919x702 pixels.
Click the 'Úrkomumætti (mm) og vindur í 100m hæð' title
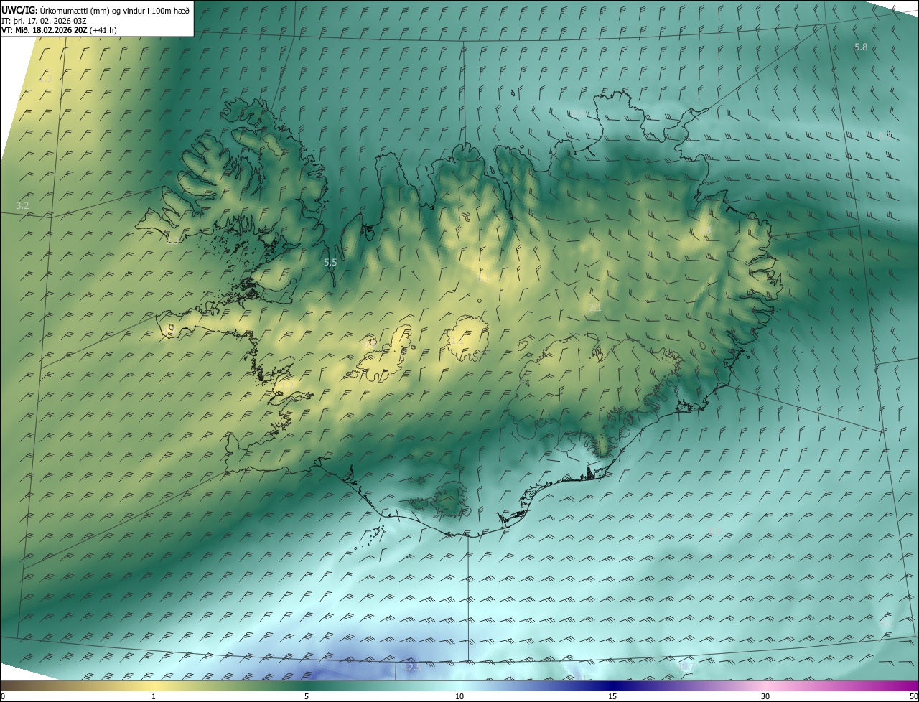[115, 10]
